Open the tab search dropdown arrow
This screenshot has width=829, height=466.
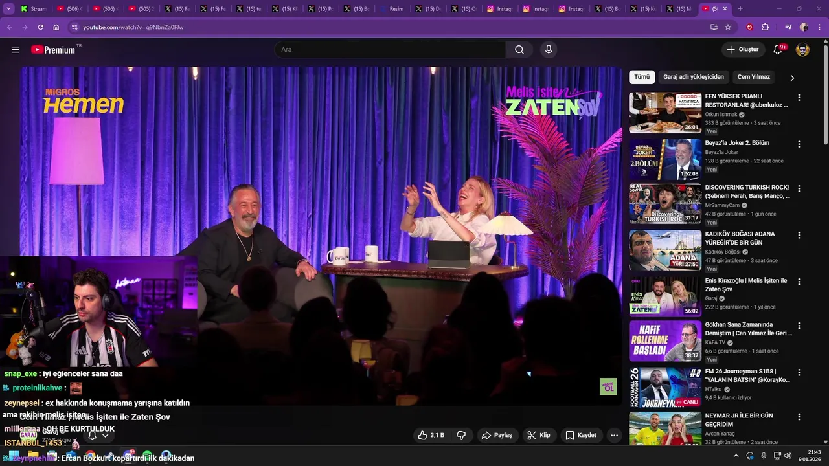[x=8, y=9]
